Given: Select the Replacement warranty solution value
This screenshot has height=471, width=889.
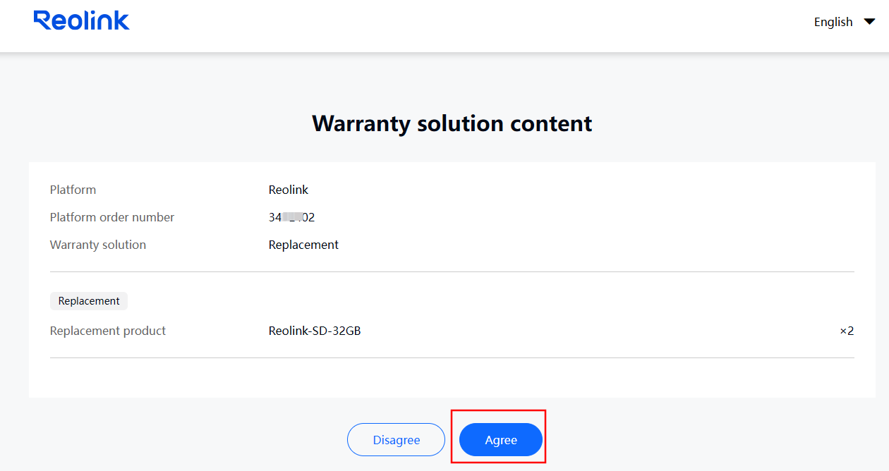Looking at the screenshot, I should click(x=303, y=245).
